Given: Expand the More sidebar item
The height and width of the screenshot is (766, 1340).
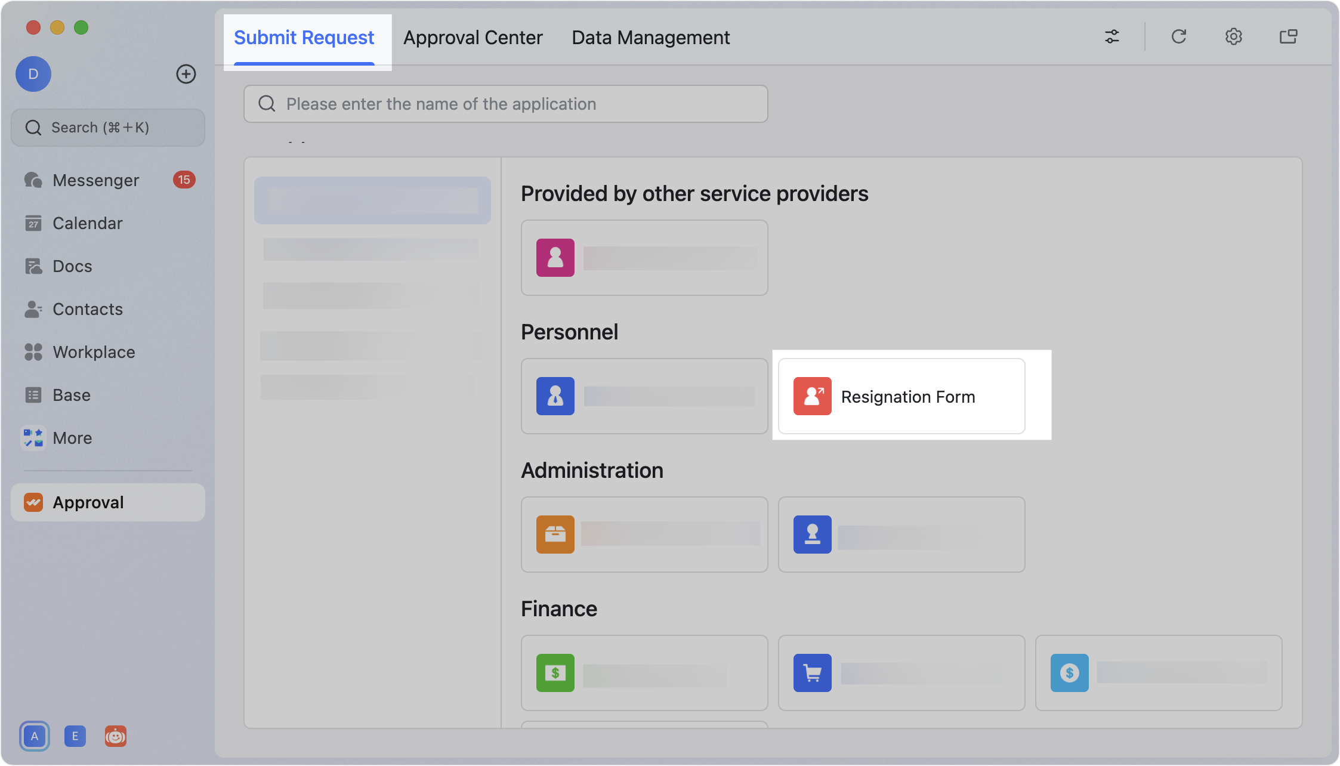Looking at the screenshot, I should [72, 438].
